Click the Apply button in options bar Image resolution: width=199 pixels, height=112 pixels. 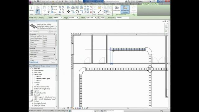(103, 18)
